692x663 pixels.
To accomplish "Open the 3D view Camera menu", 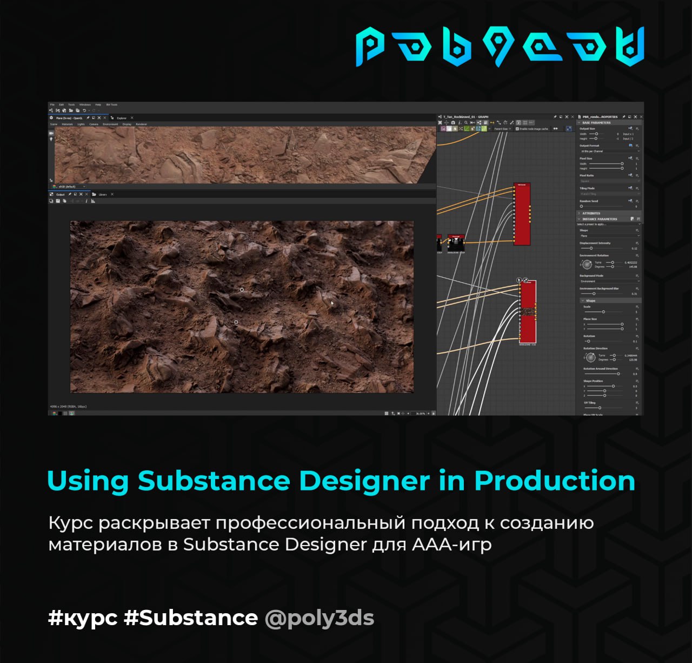I will [94, 124].
